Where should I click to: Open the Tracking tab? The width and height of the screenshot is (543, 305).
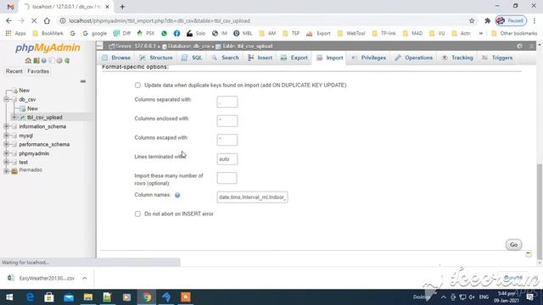click(457, 58)
